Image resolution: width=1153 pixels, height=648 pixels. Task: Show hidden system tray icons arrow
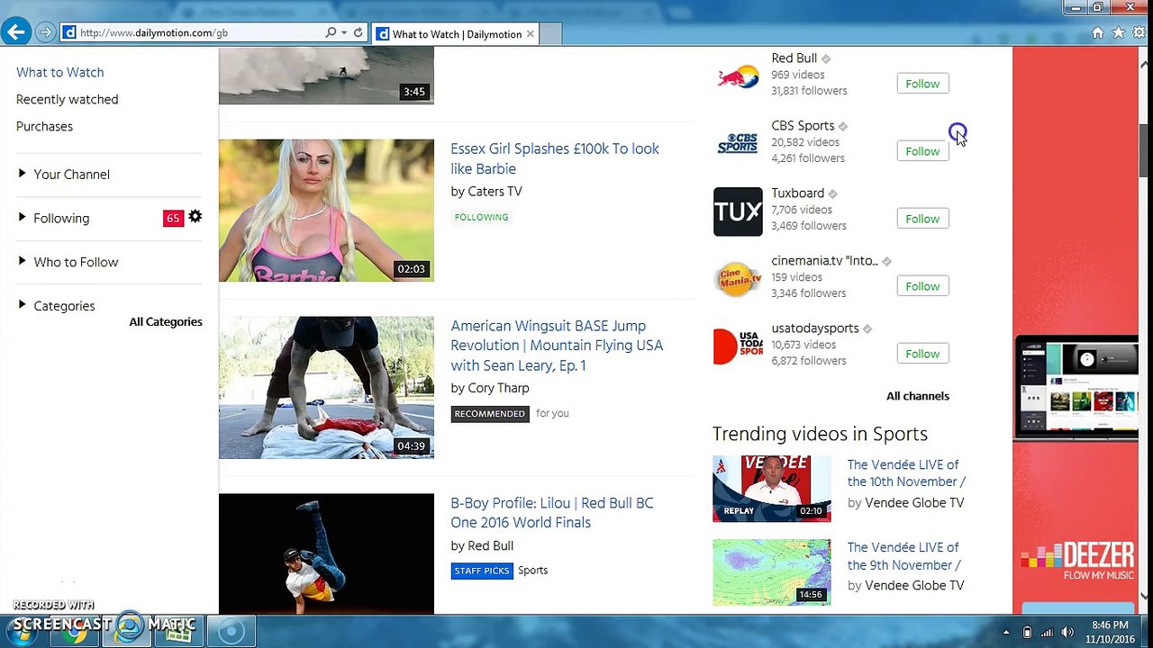point(1006,632)
